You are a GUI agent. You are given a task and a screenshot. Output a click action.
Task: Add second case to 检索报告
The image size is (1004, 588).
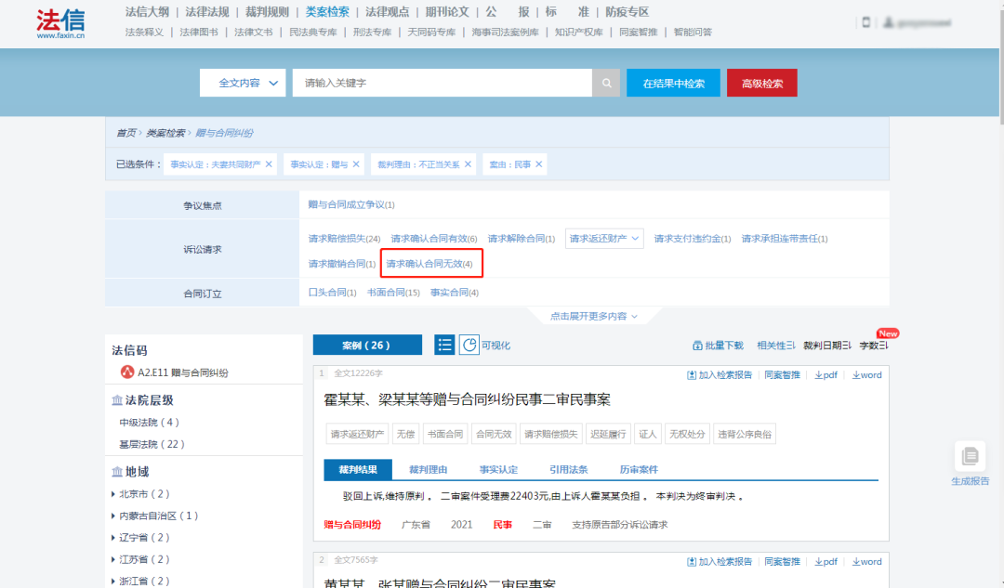(x=720, y=562)
